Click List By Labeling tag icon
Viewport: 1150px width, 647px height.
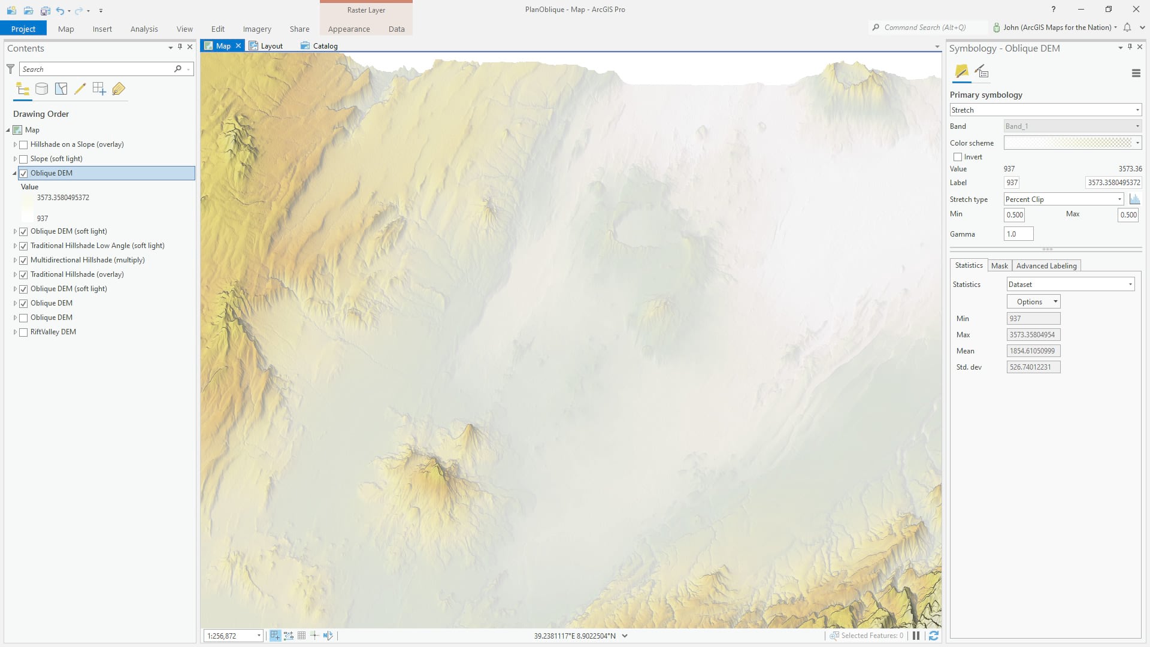click(119, 89)
